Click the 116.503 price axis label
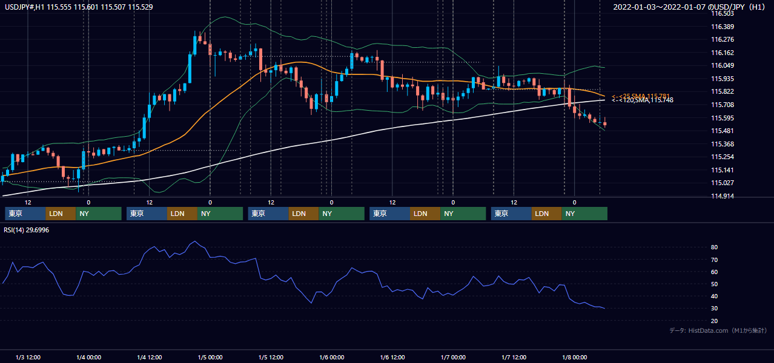 pos(722,13)
